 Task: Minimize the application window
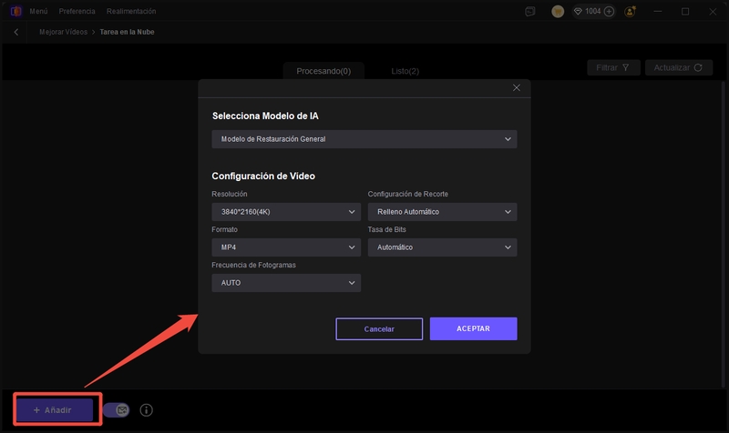(x=657, y=12)
